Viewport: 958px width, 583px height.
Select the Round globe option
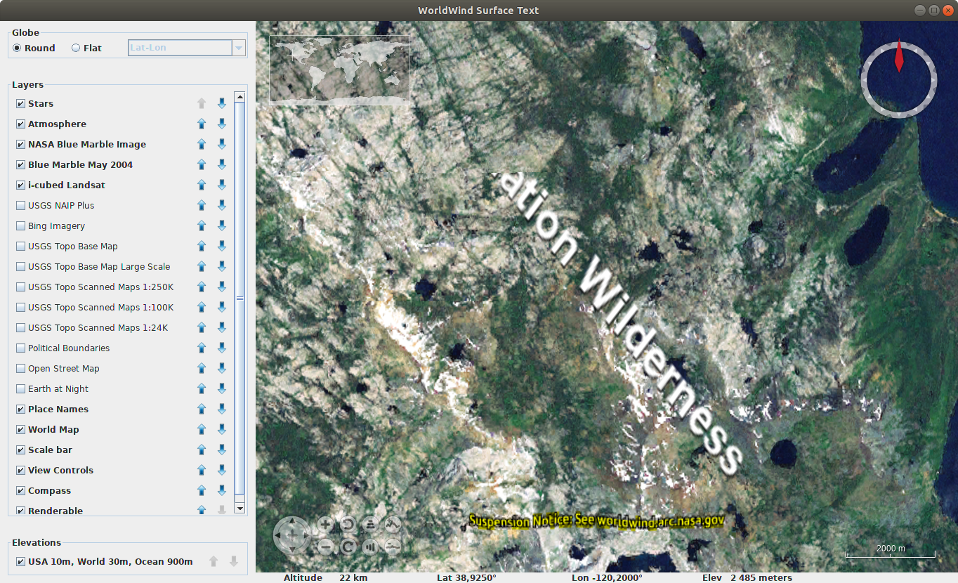[x=17, y=48]
